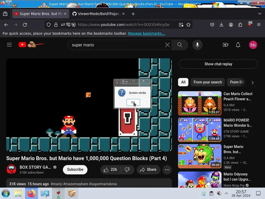
Task: Open YouTube notifications bell
Action: [238, 45]
